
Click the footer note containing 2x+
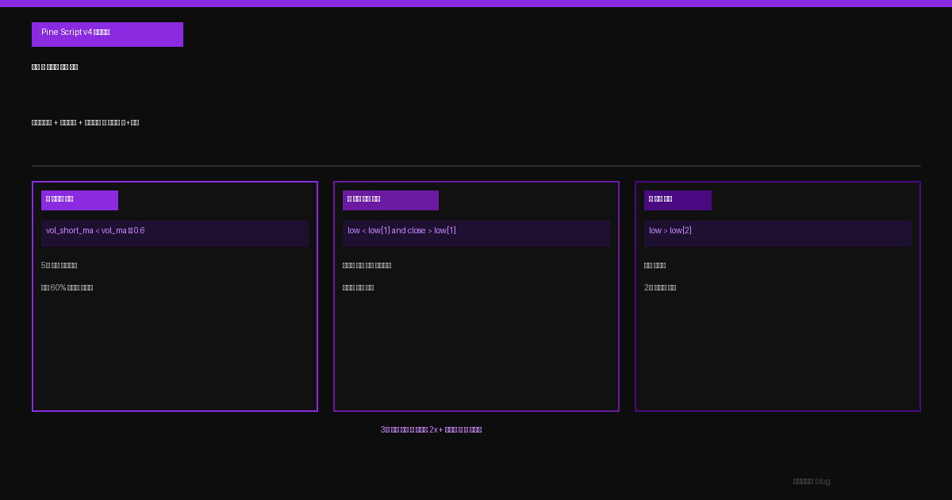tap(431, 430)
